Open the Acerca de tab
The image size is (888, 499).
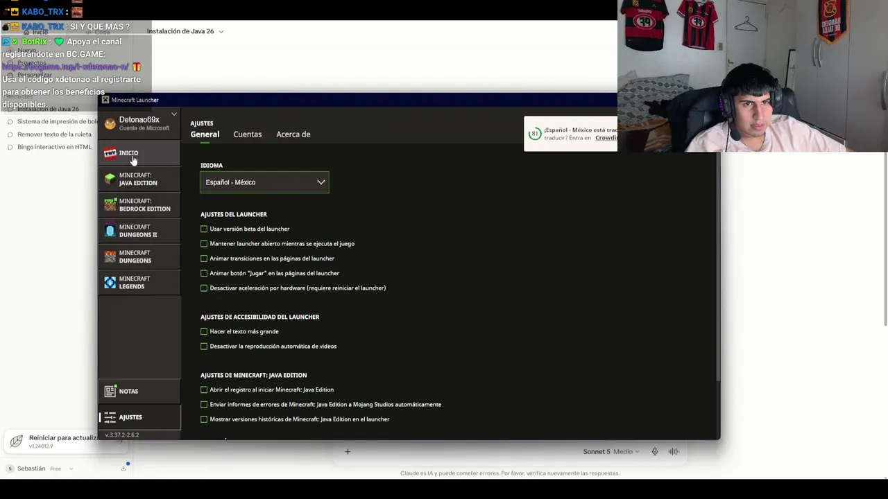293,134
